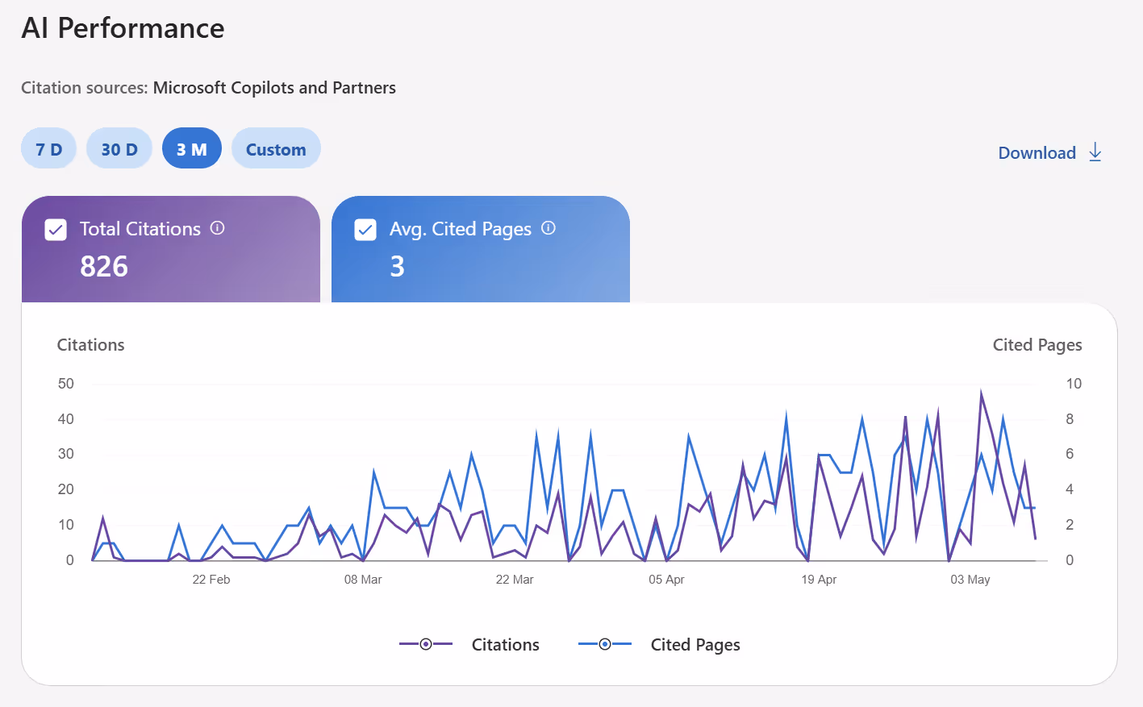Select the 3 M time range
This screenshot has width=1143, height=707.
(x=192, y=148)
